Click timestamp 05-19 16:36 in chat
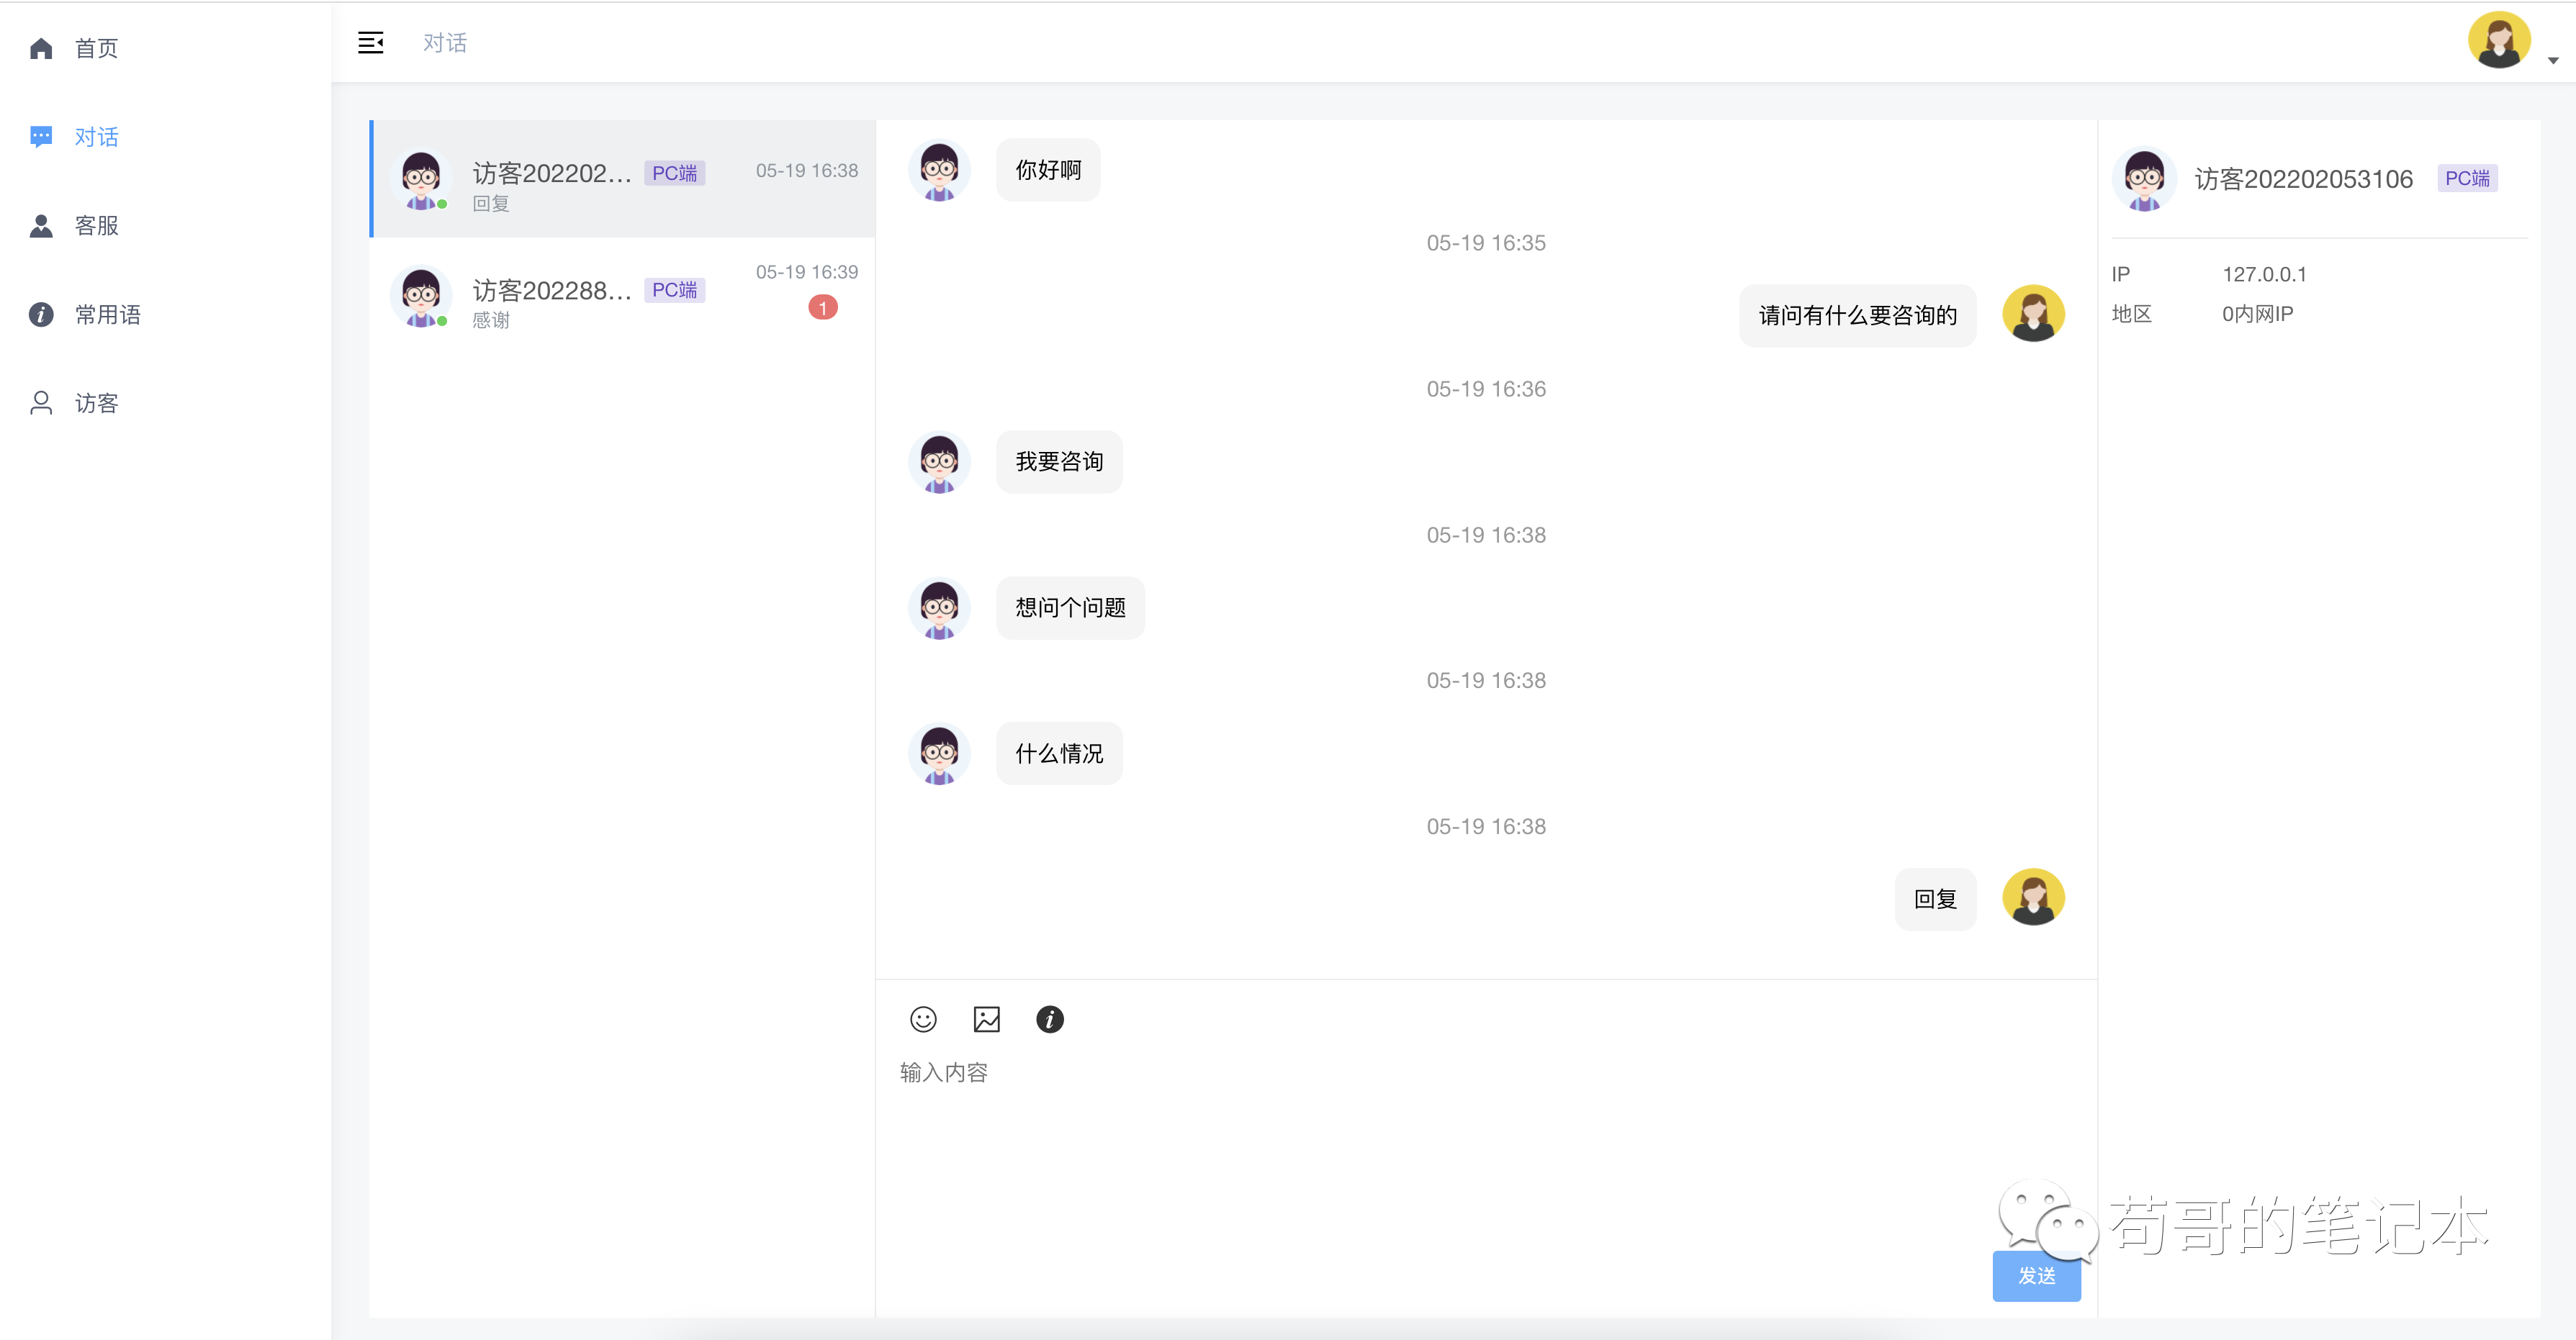2576x1340 pixels. point(1485,389)
